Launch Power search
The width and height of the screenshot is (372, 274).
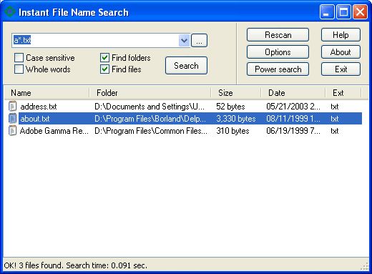(278, 69)
